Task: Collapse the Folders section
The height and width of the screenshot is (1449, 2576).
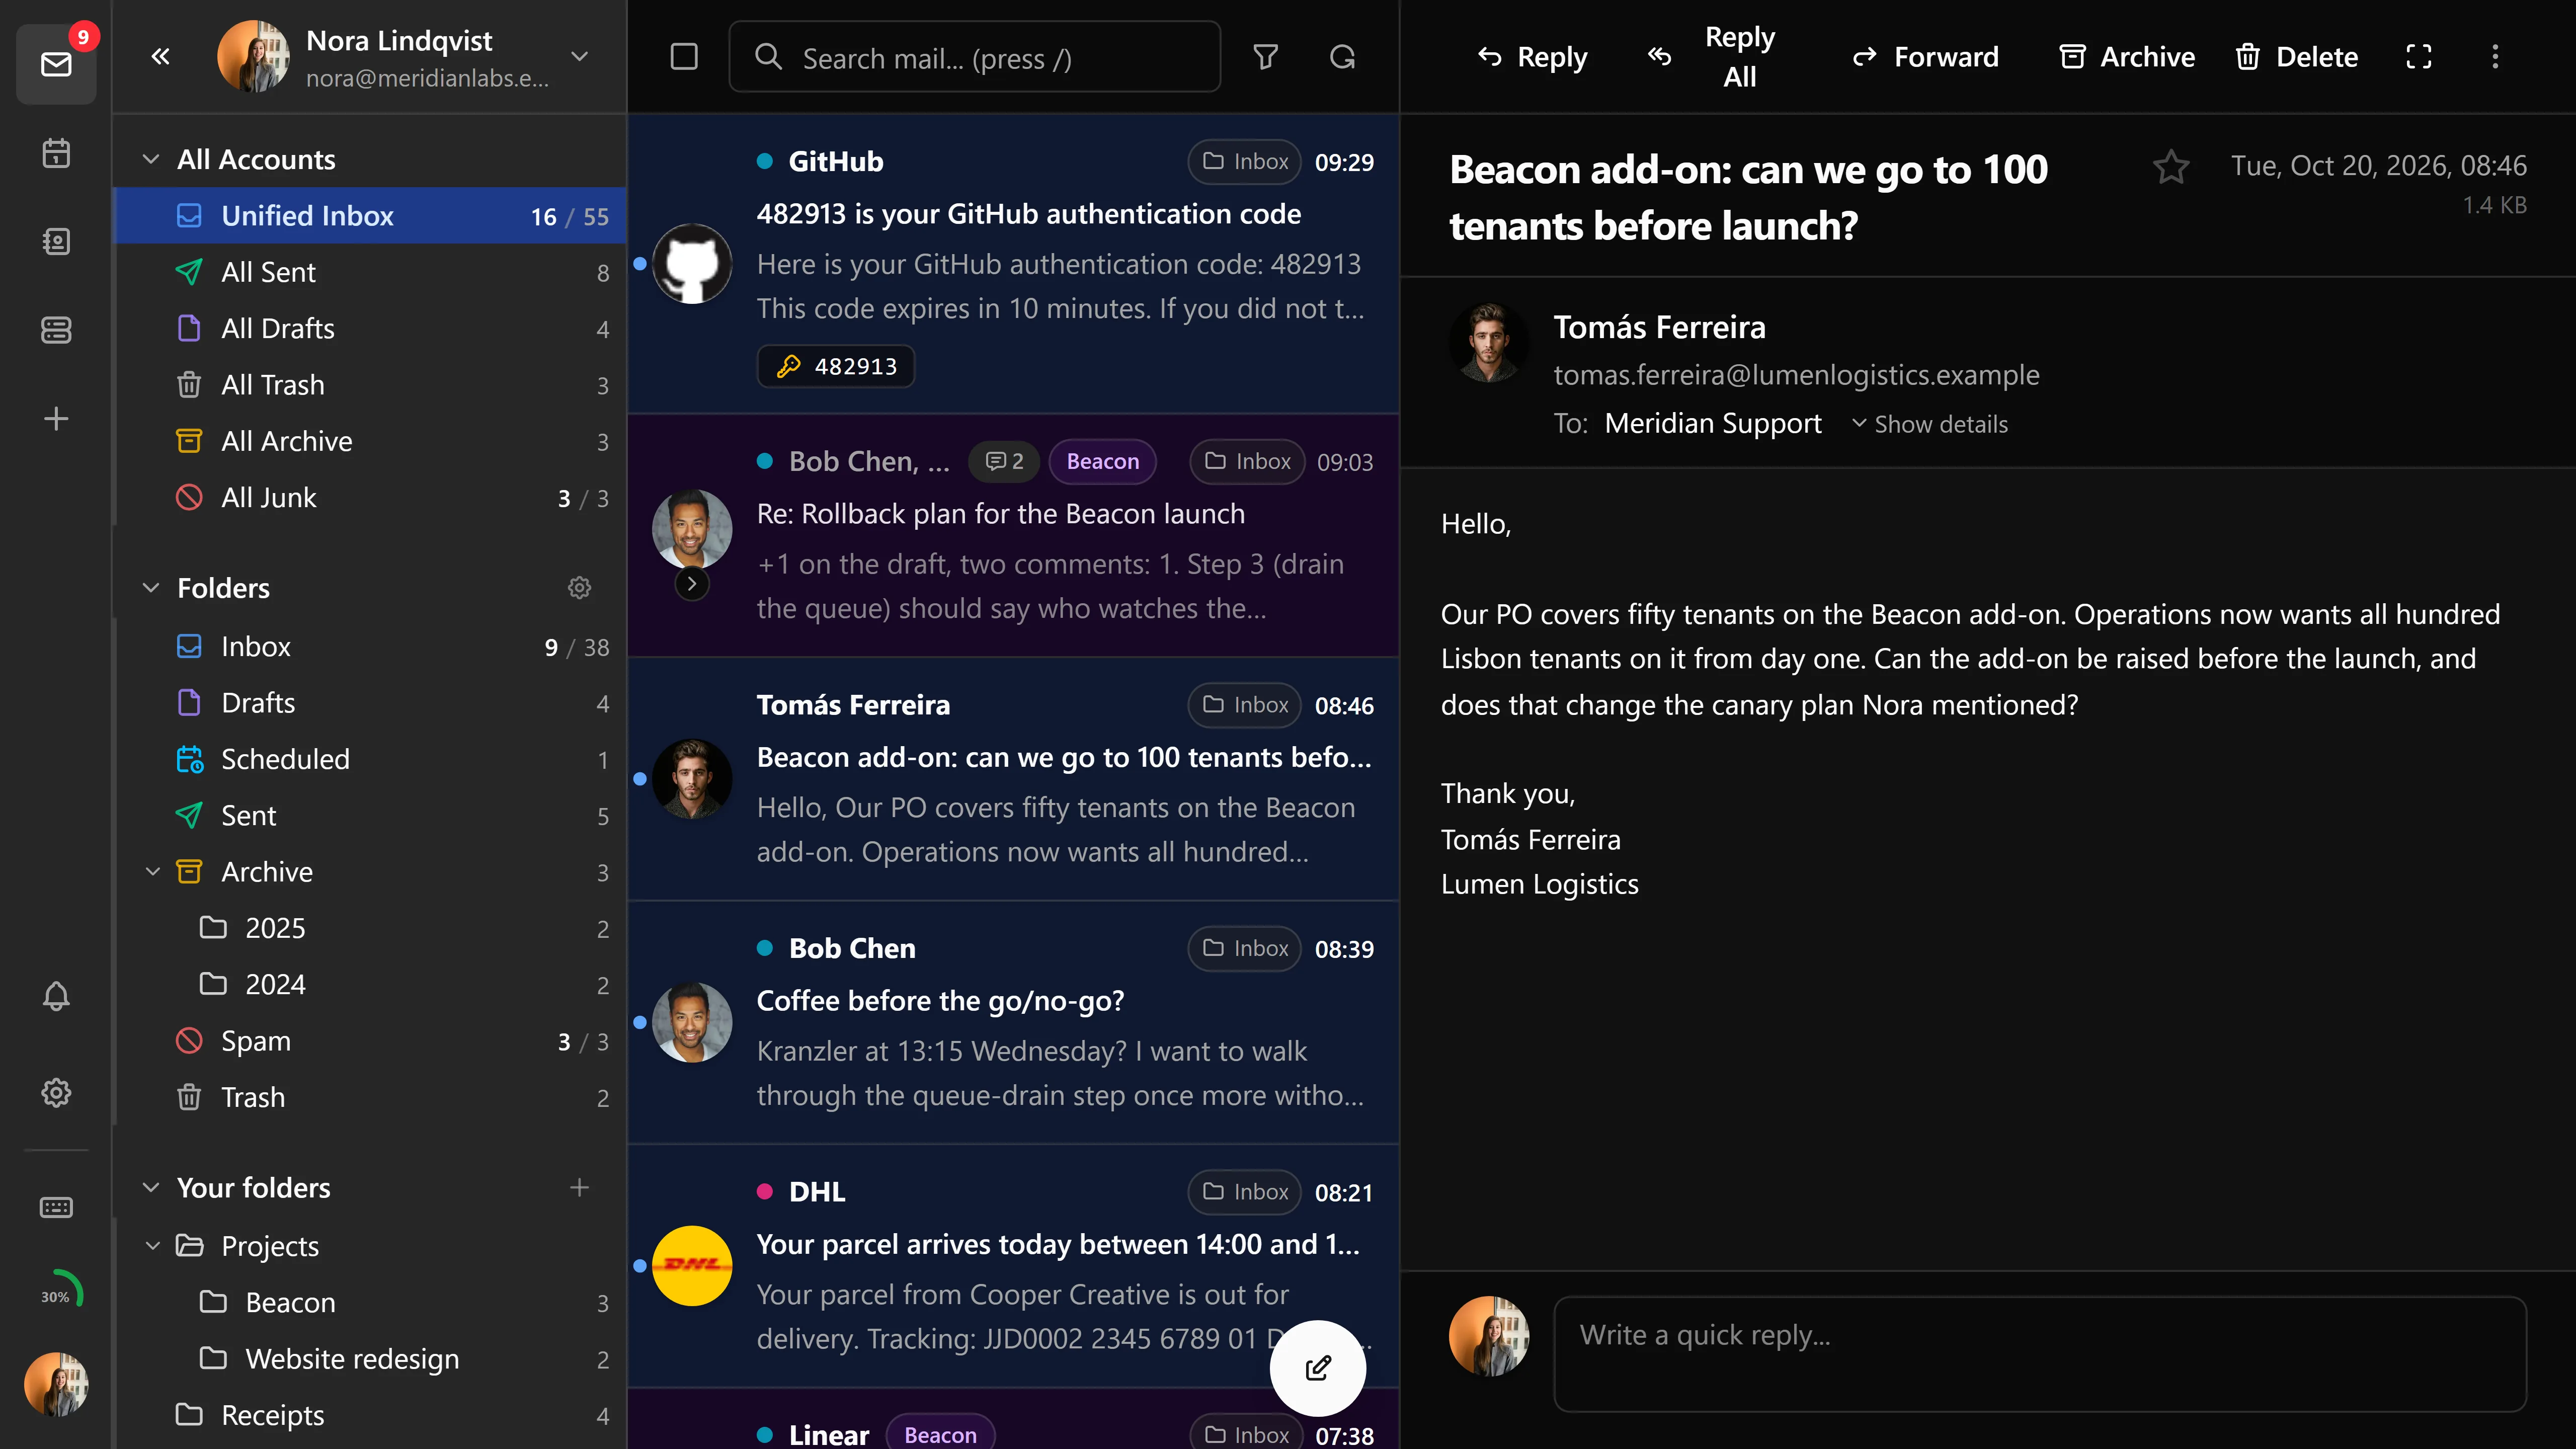Action: click(x=151, y=588)
